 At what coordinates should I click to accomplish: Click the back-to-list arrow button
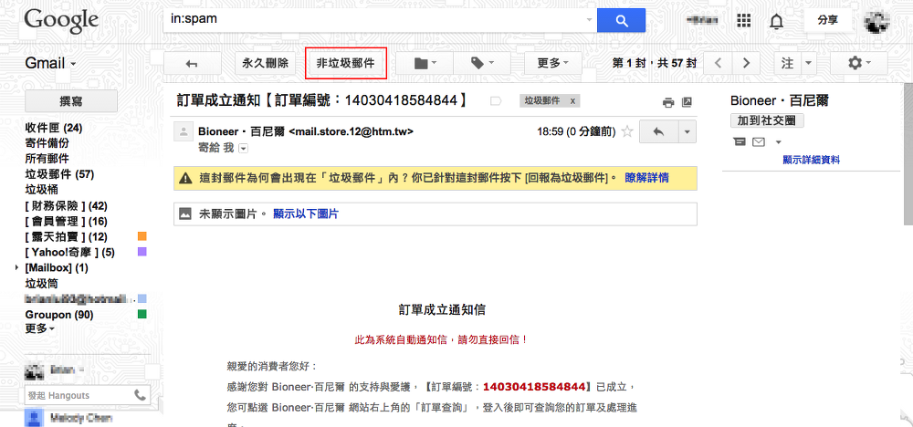pyautogui.click(x=192, y=63)
